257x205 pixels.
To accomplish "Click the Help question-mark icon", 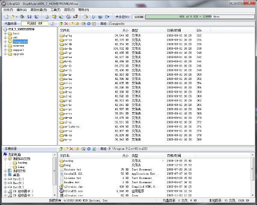I will tap(100, 17).
